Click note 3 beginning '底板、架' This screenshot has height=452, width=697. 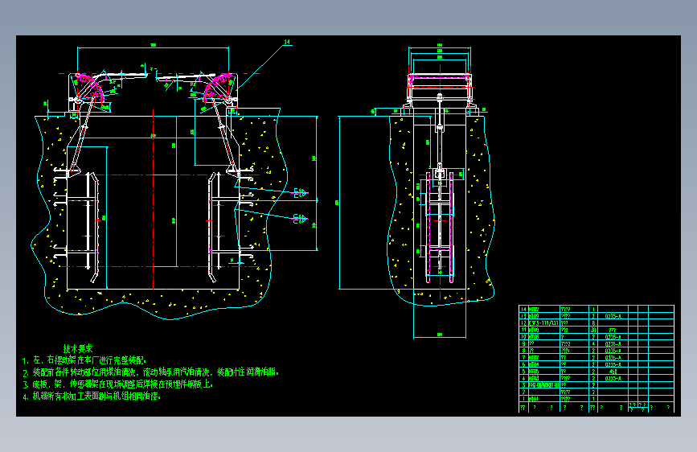118,384
